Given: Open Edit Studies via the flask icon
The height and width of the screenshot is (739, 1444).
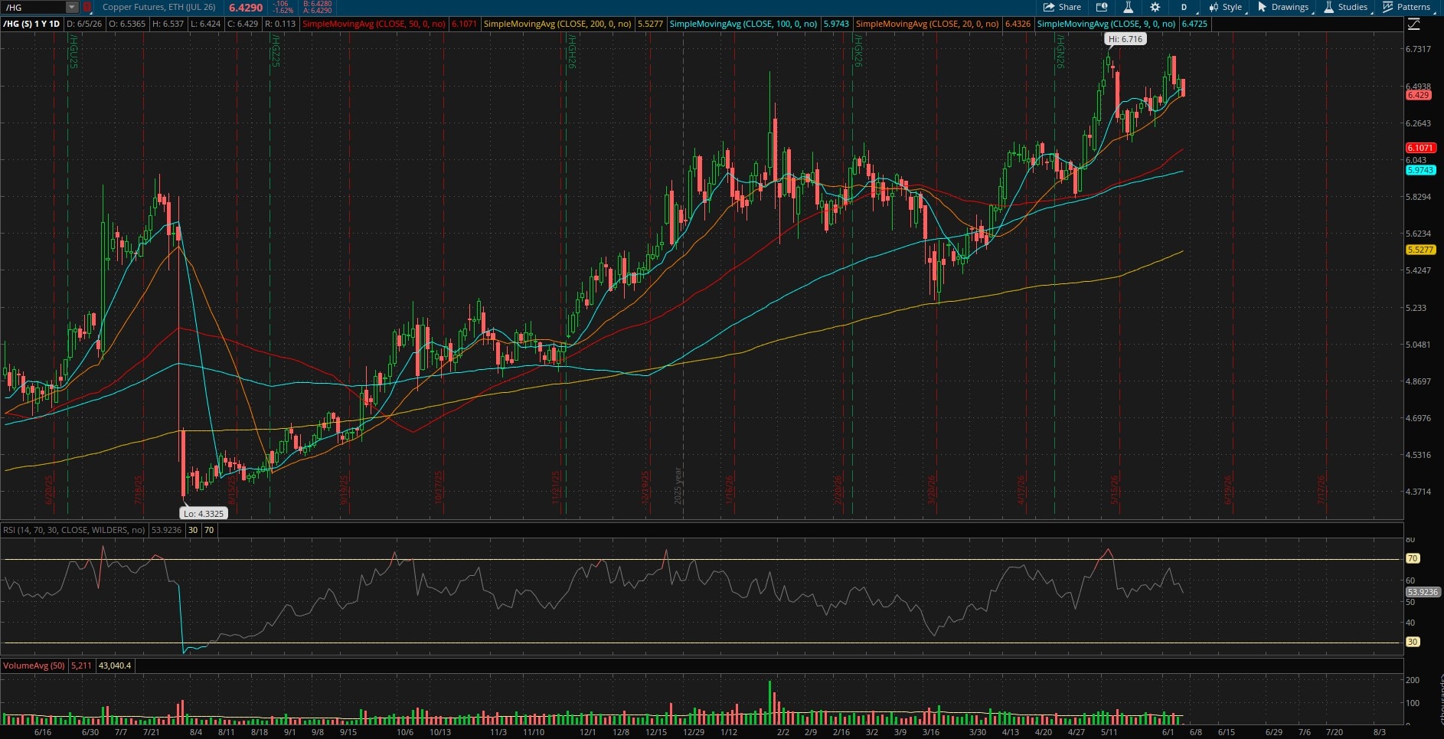Looking at the screenshot, I should (1128, 7).
